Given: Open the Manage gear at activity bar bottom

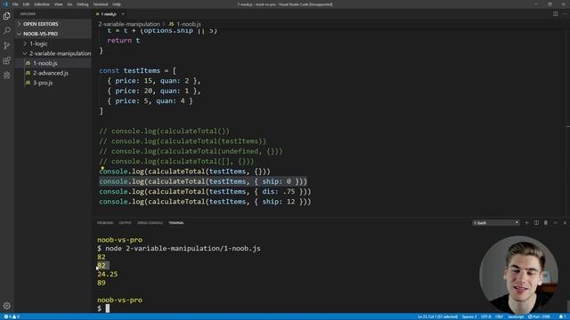Looking at the screenshot, I should (6, 306).
